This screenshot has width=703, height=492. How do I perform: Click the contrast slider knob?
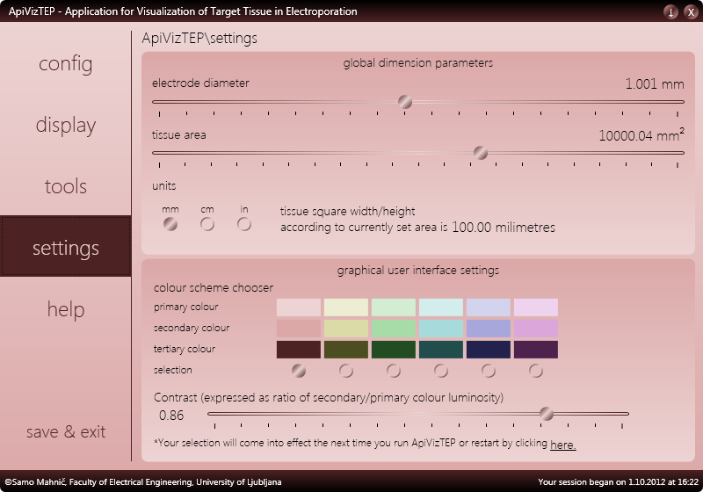[546, 414]
